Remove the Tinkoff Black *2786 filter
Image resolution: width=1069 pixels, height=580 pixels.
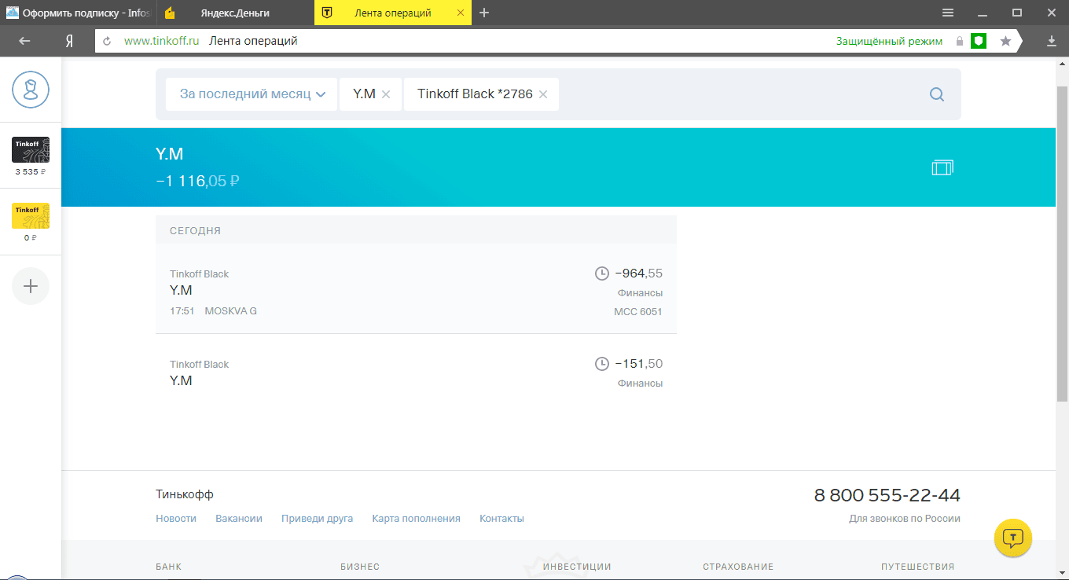click(x=543, y=94)
